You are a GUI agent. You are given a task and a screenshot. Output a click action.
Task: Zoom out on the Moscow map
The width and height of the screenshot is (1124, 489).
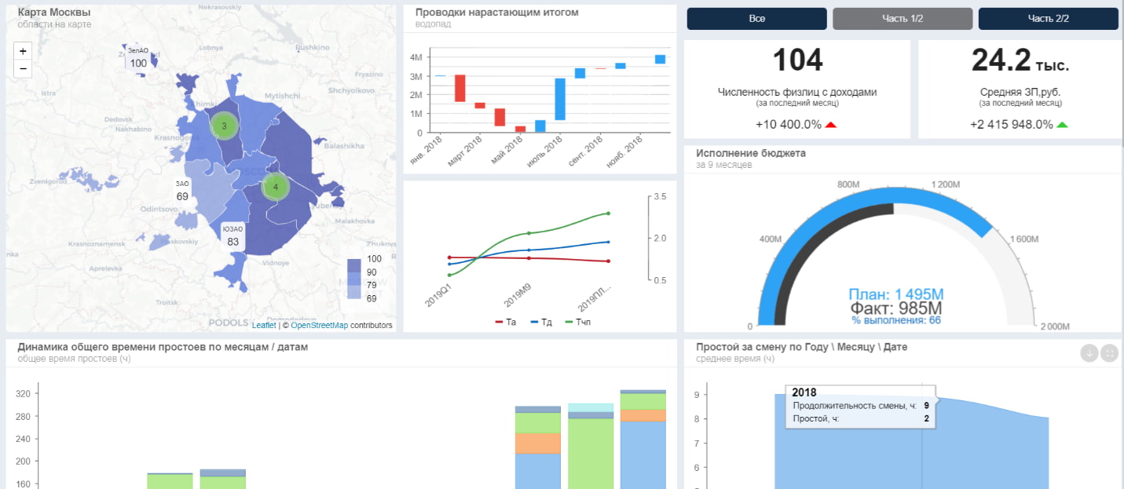23,68
